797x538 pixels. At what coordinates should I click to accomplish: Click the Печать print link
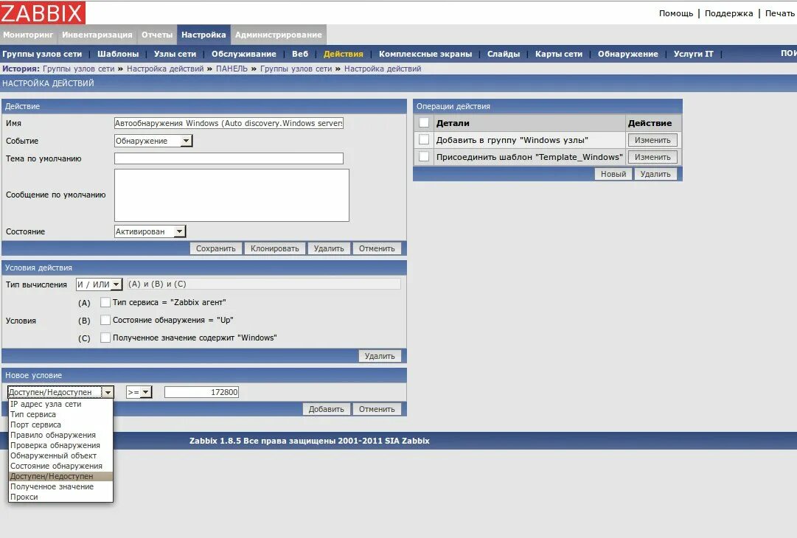(779, 13)
